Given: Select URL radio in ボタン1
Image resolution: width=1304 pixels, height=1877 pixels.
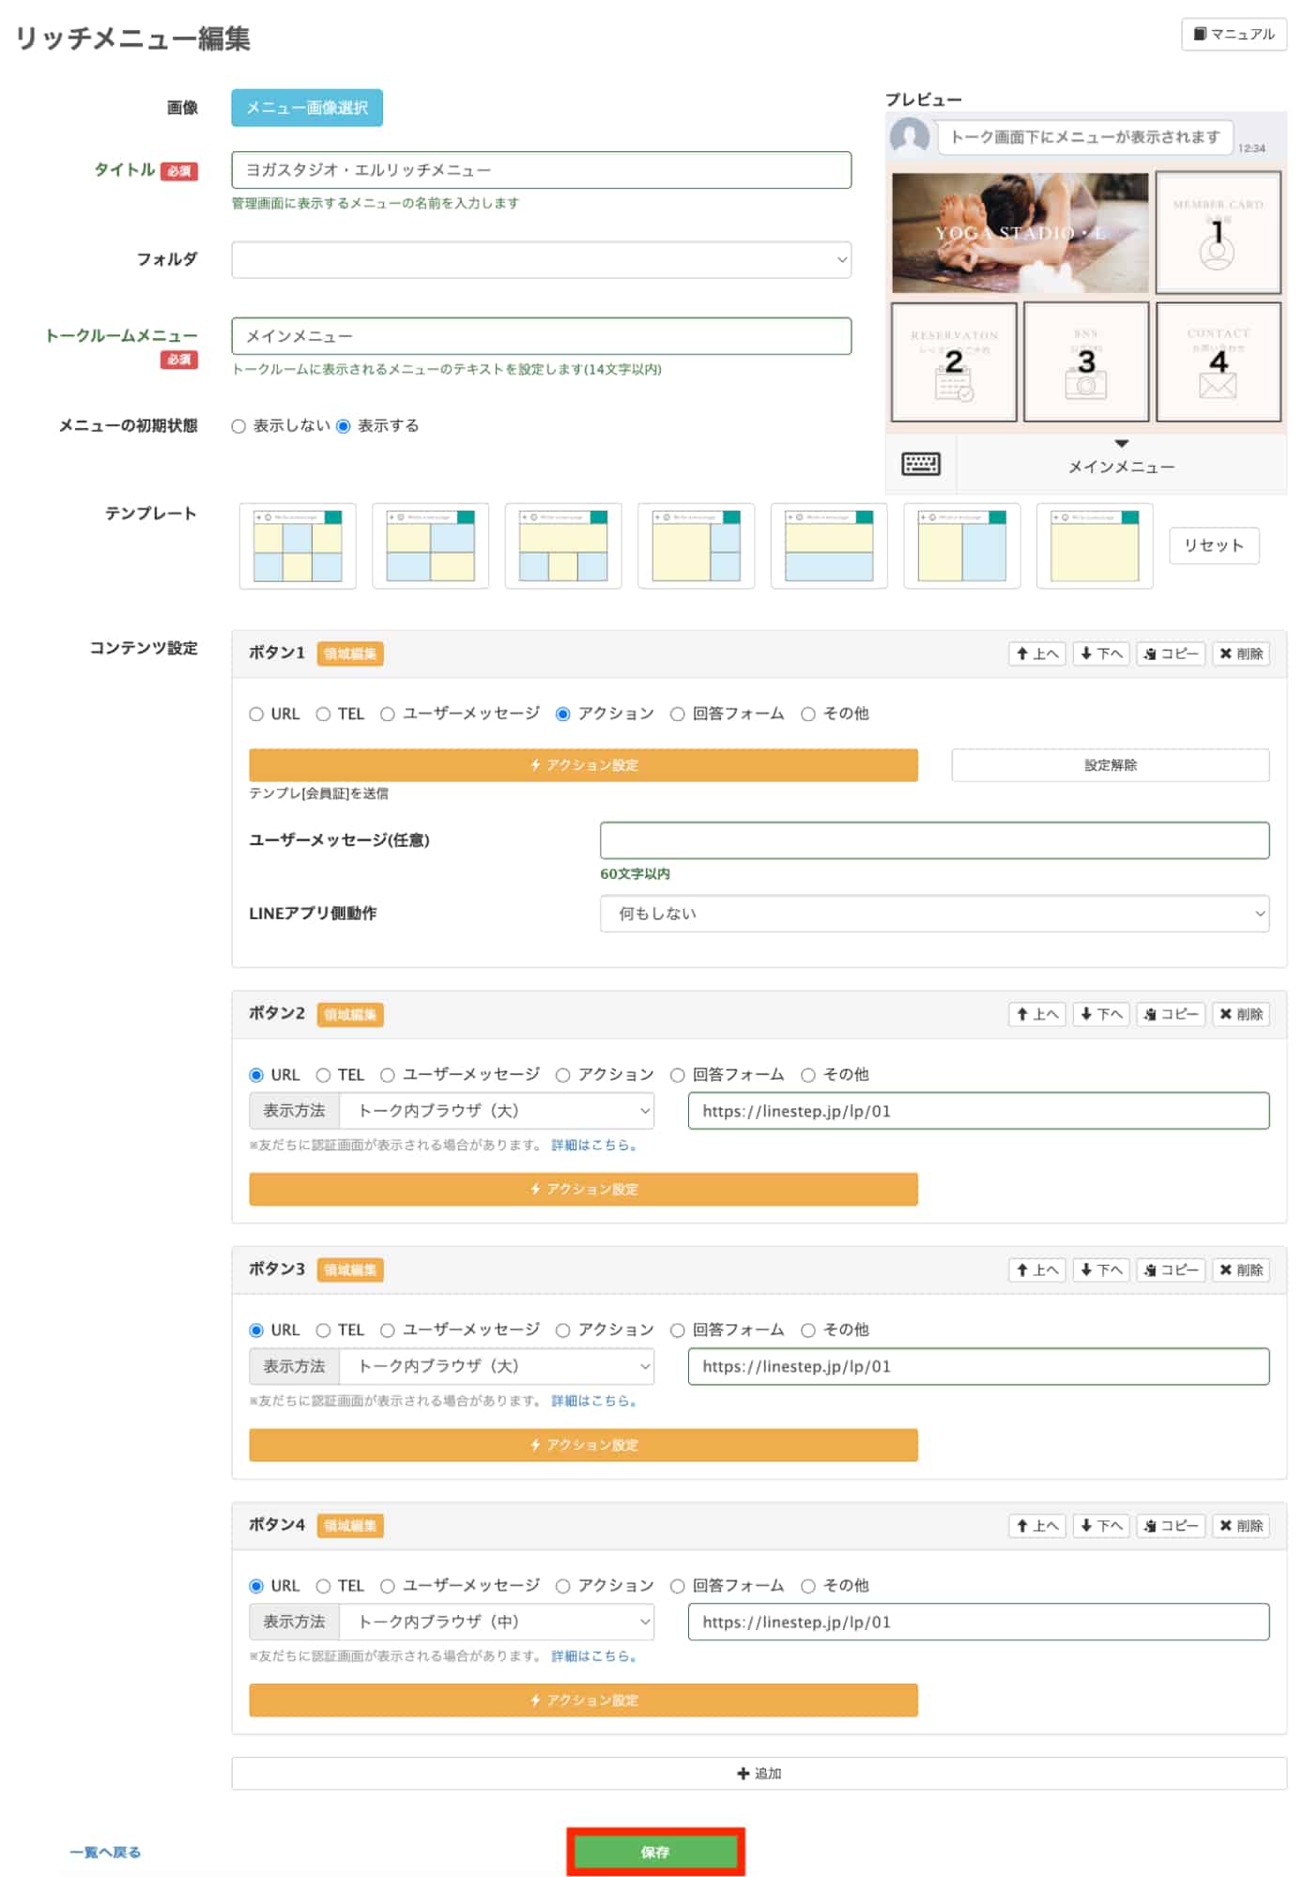Looking at the screenshot, I should click(x=256, y=715).
